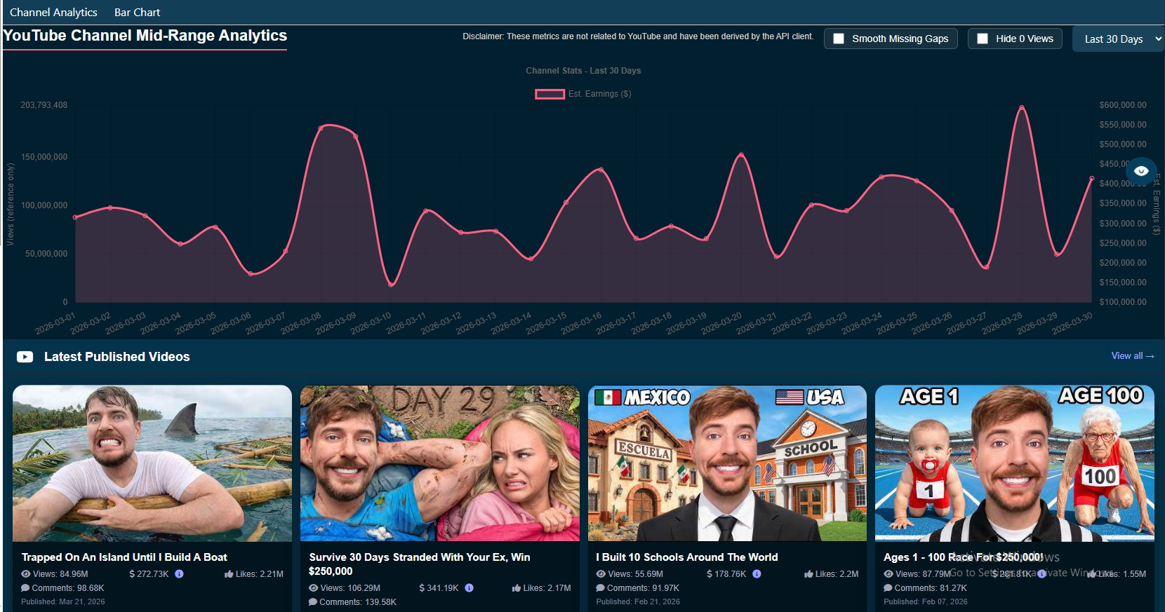Image resolution: width=1165 pixels, height=612 pixels.
Task: Open the Last 30 Days range dropdown
Action: click(1119, 39)
